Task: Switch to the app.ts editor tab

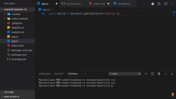Action: [47, 4]
